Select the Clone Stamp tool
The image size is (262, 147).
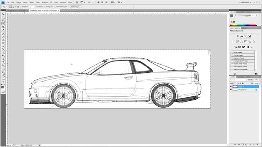(3, 40)
